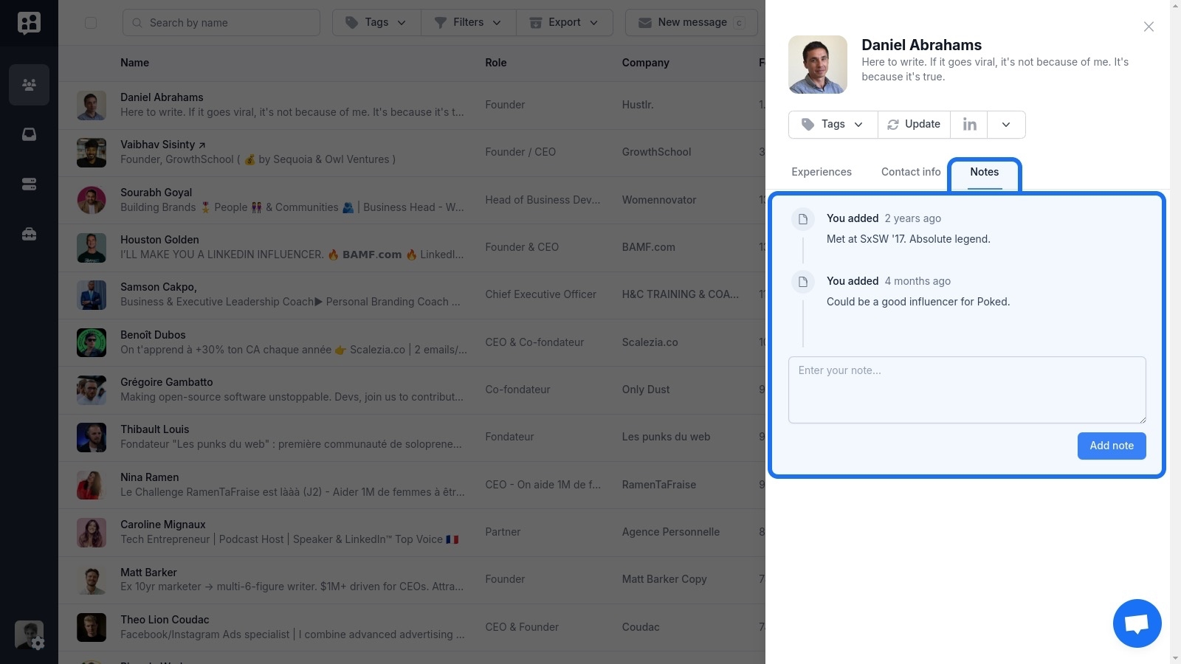Open the Inbox sidebar icon
Image resolution: width=1181 pixels, height=664 pixels.
click(x=29, y=134)
